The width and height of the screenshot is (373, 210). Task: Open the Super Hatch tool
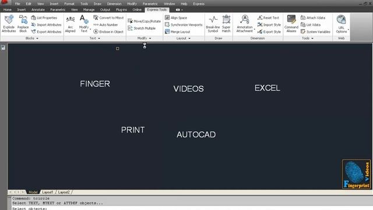[226, 23]
